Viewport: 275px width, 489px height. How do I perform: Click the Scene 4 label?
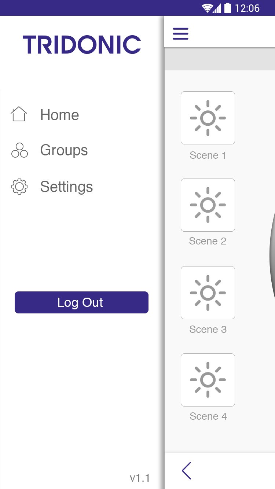pos(208,416)
